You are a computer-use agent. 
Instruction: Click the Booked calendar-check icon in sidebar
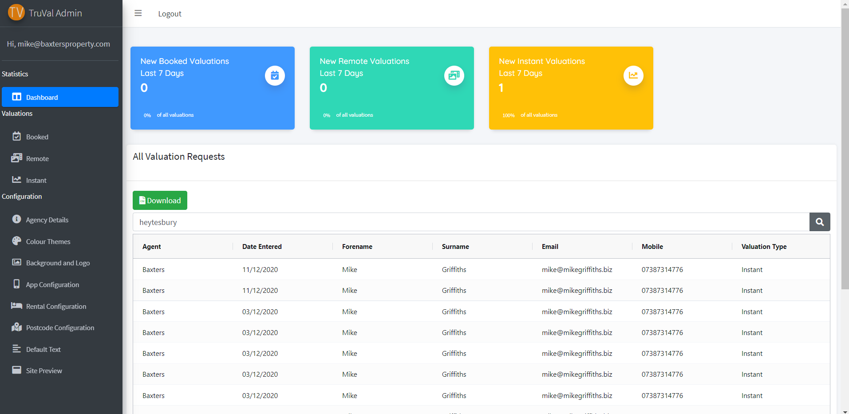click(17, 136)
